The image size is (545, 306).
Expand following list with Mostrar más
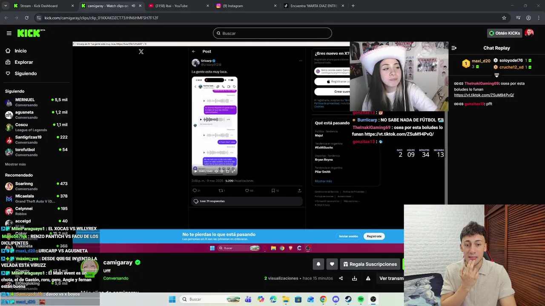pyautogui.click(x=15, y=164)
